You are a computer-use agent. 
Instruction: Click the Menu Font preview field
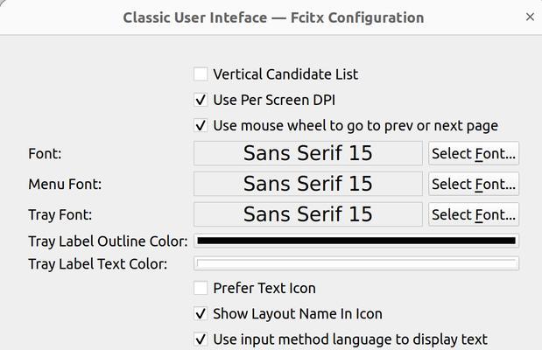[308, 184]
